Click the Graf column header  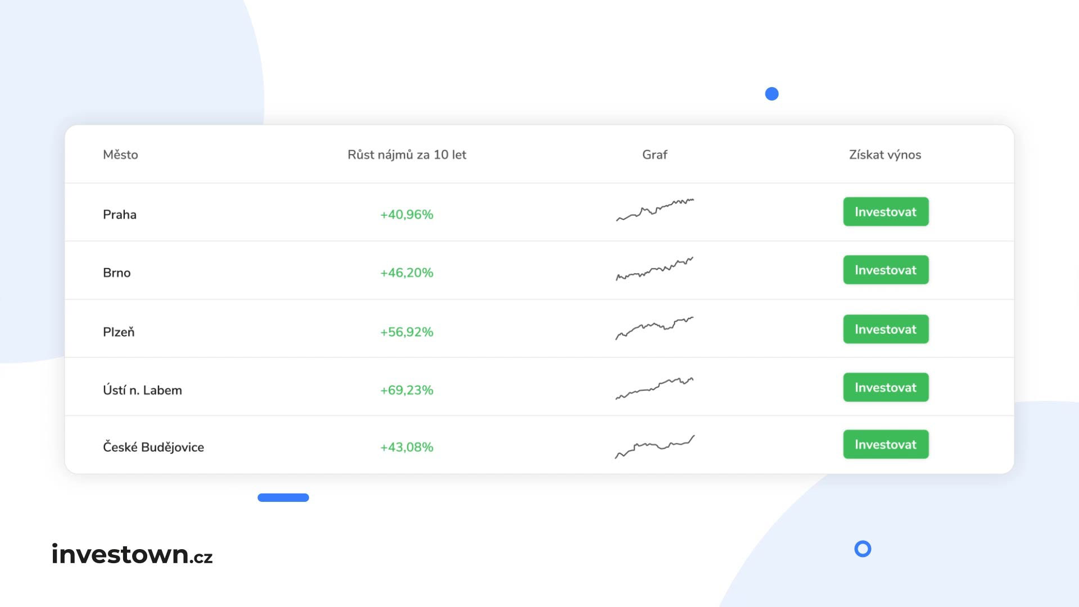pos(655,155)
